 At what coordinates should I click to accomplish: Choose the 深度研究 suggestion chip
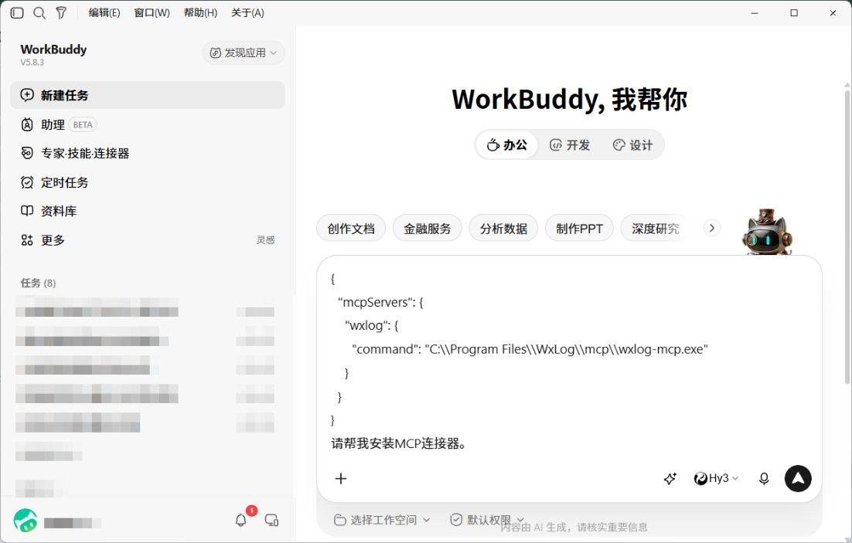point(656,229)
